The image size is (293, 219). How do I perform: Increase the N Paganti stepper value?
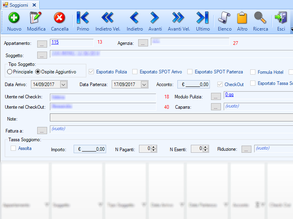(x=154, y=147)
